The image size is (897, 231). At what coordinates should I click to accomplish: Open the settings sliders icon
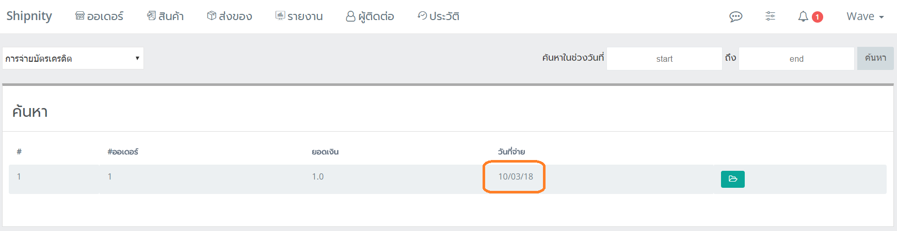point(770,16)
